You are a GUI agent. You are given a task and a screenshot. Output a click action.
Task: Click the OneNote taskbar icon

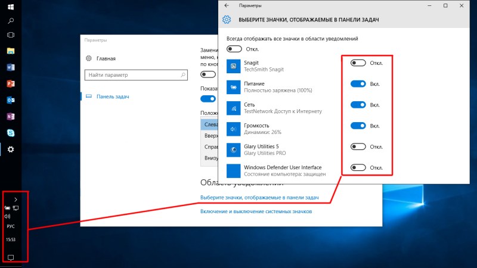pyautogui.click(x=11, y=116)
